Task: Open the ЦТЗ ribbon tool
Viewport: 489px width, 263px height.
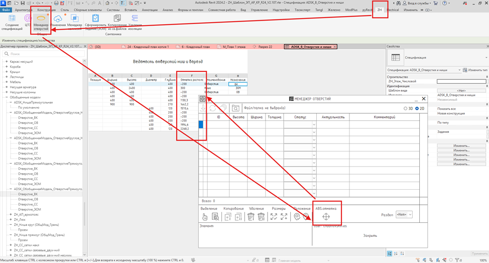Action: (x=28, y=21)
